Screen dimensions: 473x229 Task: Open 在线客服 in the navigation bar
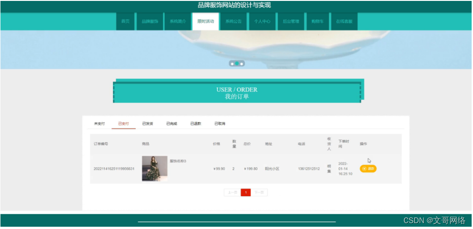tap(344, 21)
